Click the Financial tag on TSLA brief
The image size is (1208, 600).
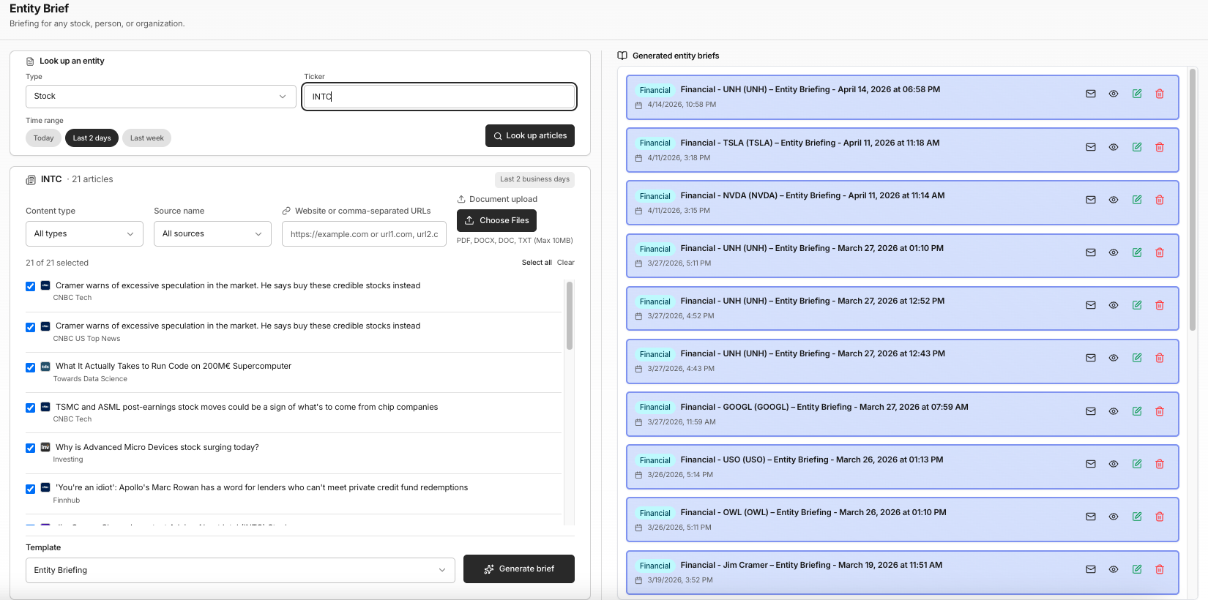pos(655,143)
